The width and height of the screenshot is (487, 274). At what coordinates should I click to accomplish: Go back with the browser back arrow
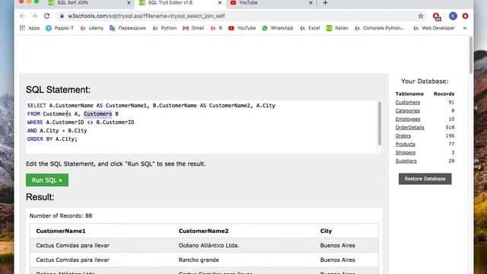point(22,16)
